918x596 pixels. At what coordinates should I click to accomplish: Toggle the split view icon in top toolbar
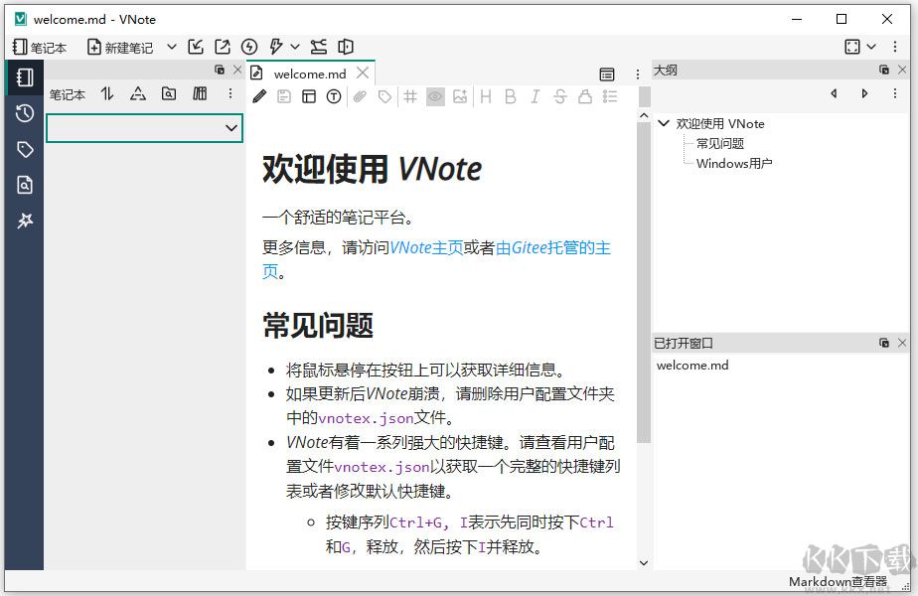pyautogui.click(x=346, y=47)
